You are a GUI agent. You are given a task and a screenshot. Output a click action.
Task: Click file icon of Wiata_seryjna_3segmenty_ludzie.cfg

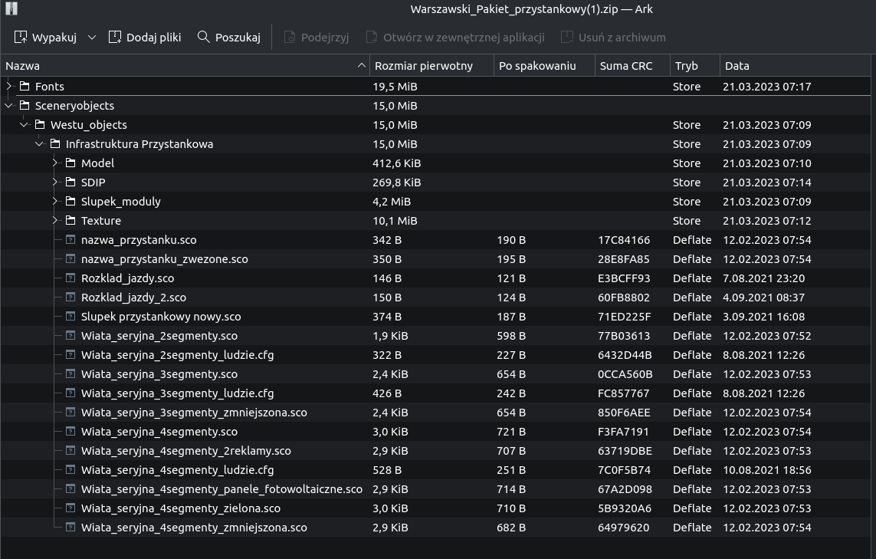(x=71, y=393)
